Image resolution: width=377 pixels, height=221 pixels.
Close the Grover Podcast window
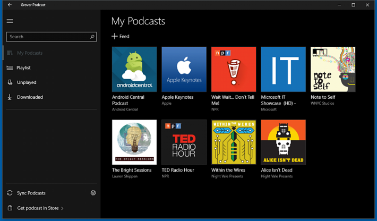[367, 5]
